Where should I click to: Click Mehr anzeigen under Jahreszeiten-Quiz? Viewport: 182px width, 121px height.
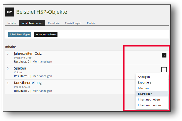click(42, 61)
